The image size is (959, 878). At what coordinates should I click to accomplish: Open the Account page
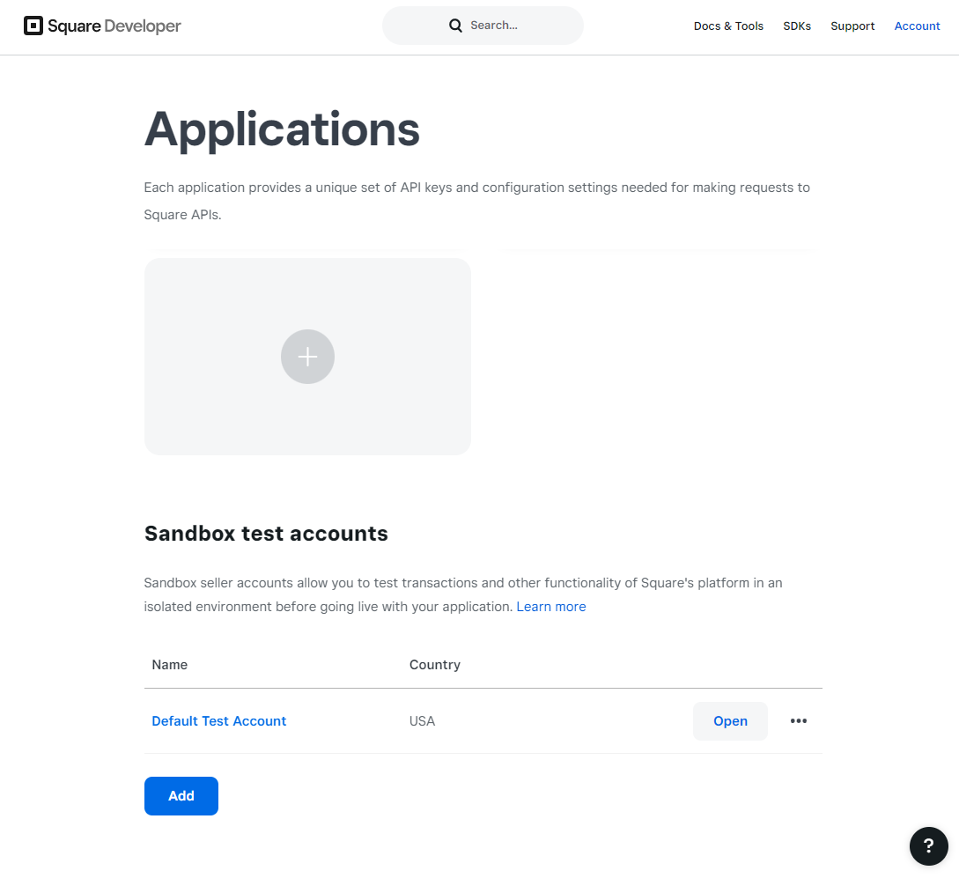[917, 26]
